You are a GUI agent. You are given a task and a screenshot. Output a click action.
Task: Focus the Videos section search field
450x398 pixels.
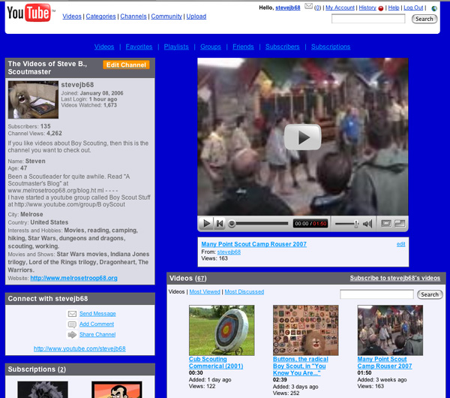point(376,294)
